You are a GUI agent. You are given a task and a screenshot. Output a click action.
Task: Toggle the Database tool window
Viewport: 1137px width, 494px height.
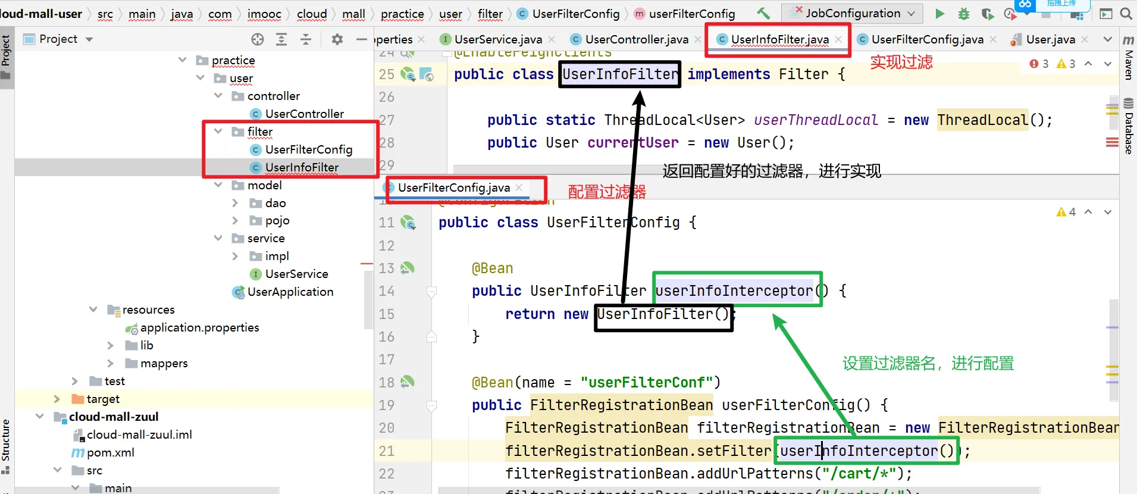(1128, 126)
